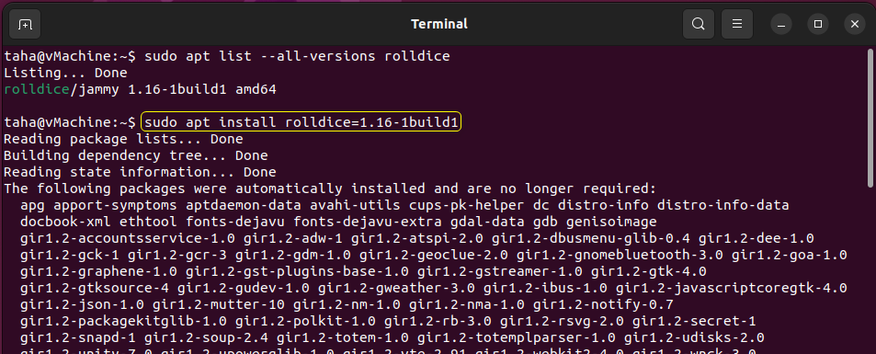Click the 'gir1.2-javascriptcoregtk-4.0' package name
Image resolution: width=876 pixels, height=354 pixels.
pyautogui.click(x=732, y=288)
